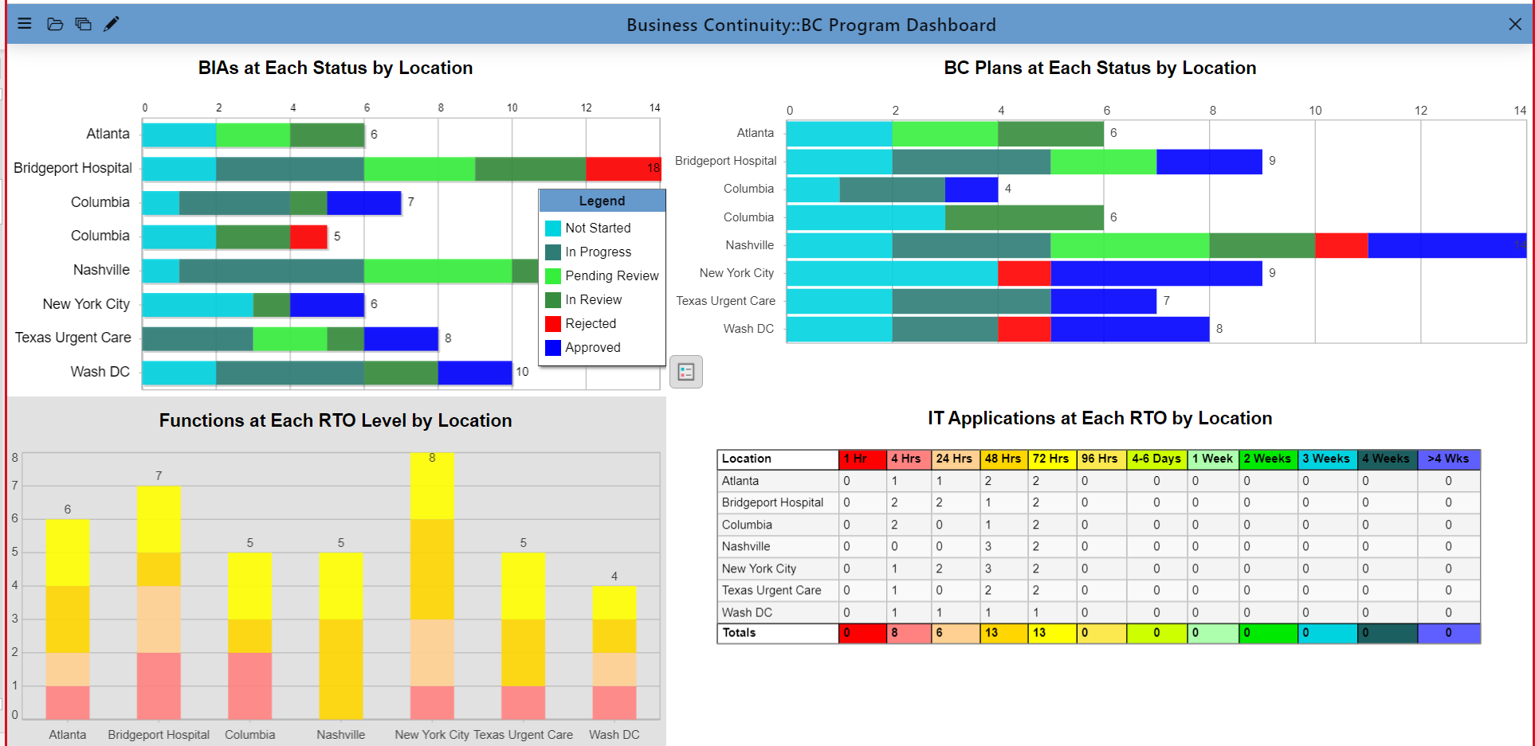Click the Legend panel header
This screenshot has height=746, width=1535.
coord(602,201)
